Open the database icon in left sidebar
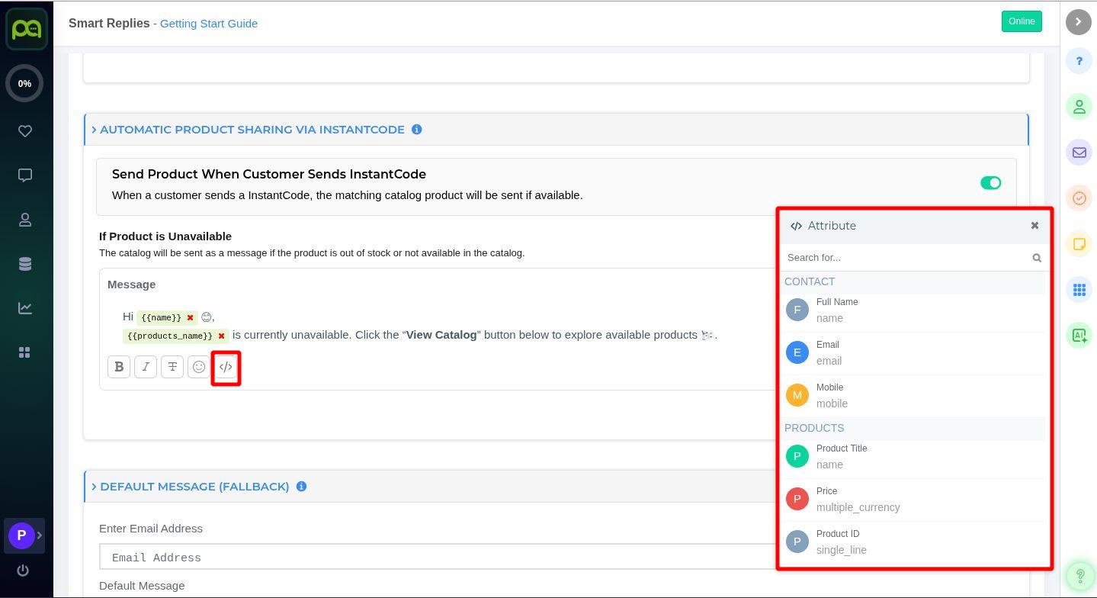1097x598 pixels. (25, 264)
